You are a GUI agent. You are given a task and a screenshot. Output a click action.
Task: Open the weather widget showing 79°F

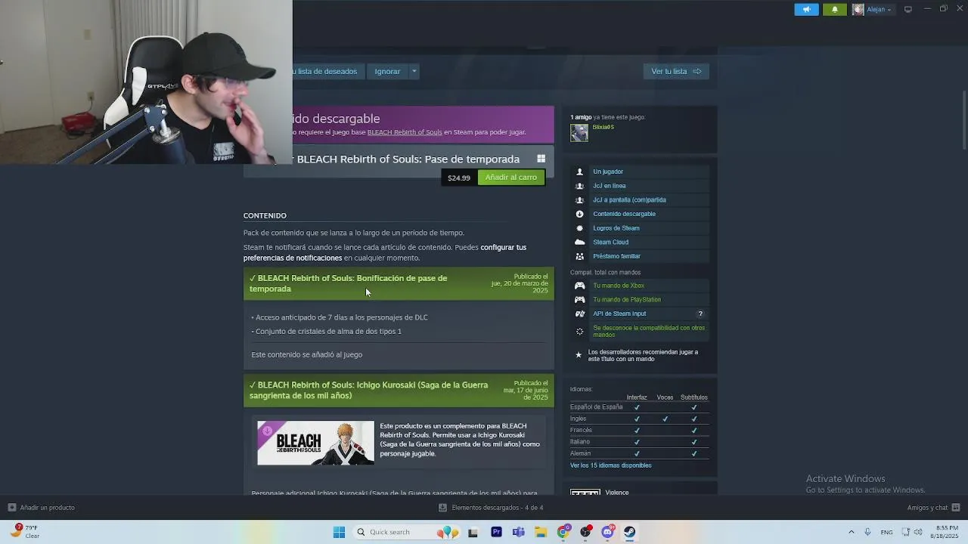click(x=24, y=531)
